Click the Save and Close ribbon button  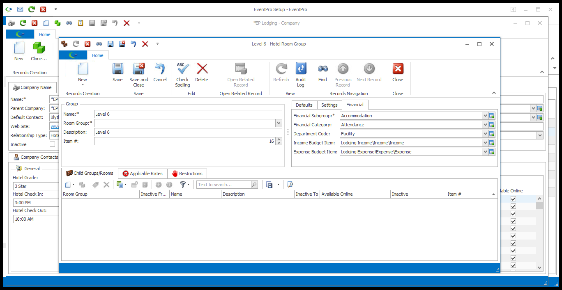tap(138, 75)
